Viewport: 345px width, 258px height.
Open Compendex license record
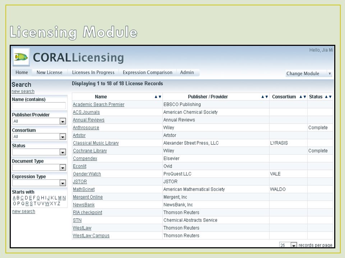click(85, 158)
